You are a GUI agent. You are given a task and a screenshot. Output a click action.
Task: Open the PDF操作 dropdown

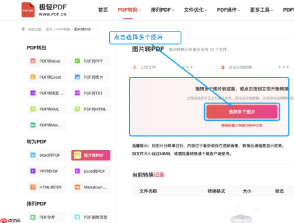[228, 10]
